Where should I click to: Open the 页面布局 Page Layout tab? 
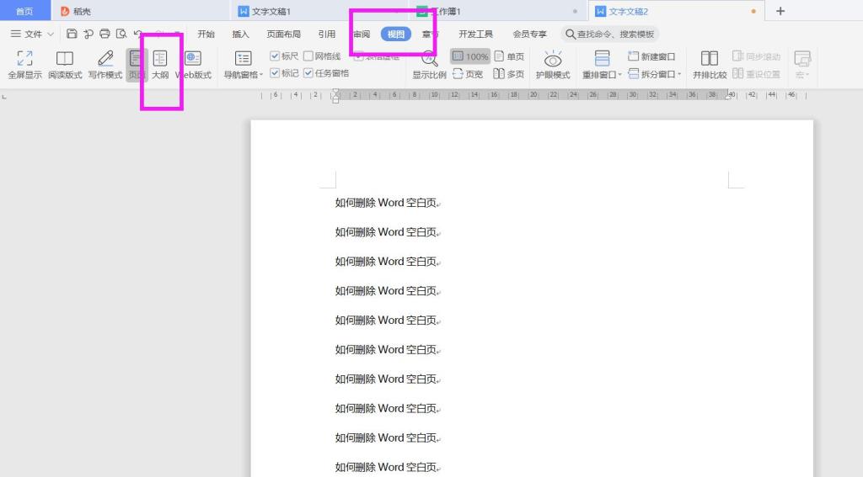pyautogui.click(x=283, y=34)
